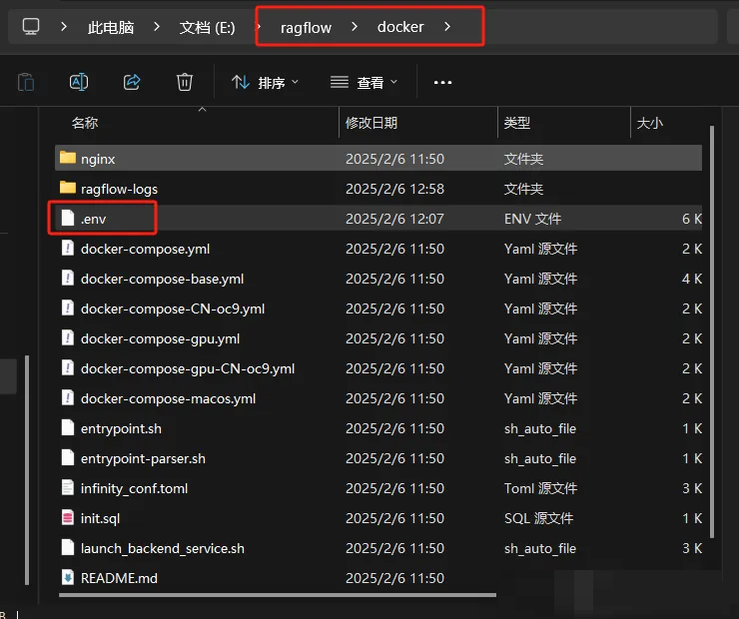The height and width of the screenshot is (619, 739).
Task: Click docker-compose-gpu-CN-oc9.yml file icon
Action: click(x=68, y=367)
